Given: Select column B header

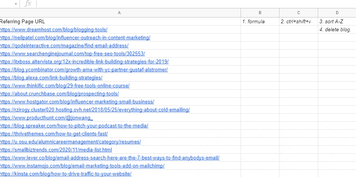Looking at the screenshot, I should pyautogui.click(x=260, y=13).
